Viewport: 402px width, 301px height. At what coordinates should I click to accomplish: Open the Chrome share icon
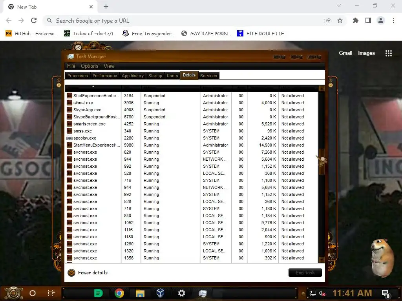tap(327, 20)
